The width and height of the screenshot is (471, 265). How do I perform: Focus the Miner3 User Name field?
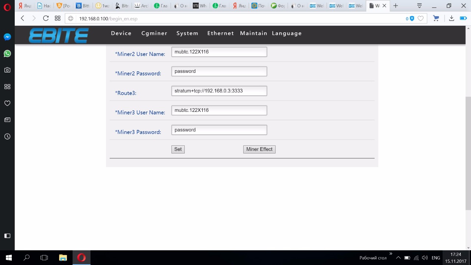(x=219, y=110)
